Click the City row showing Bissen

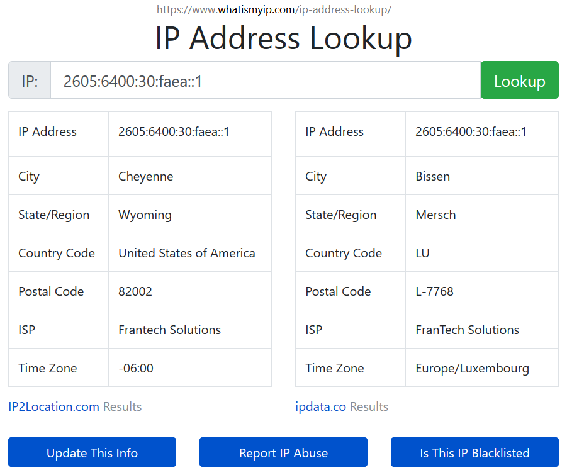pos(432,176)
